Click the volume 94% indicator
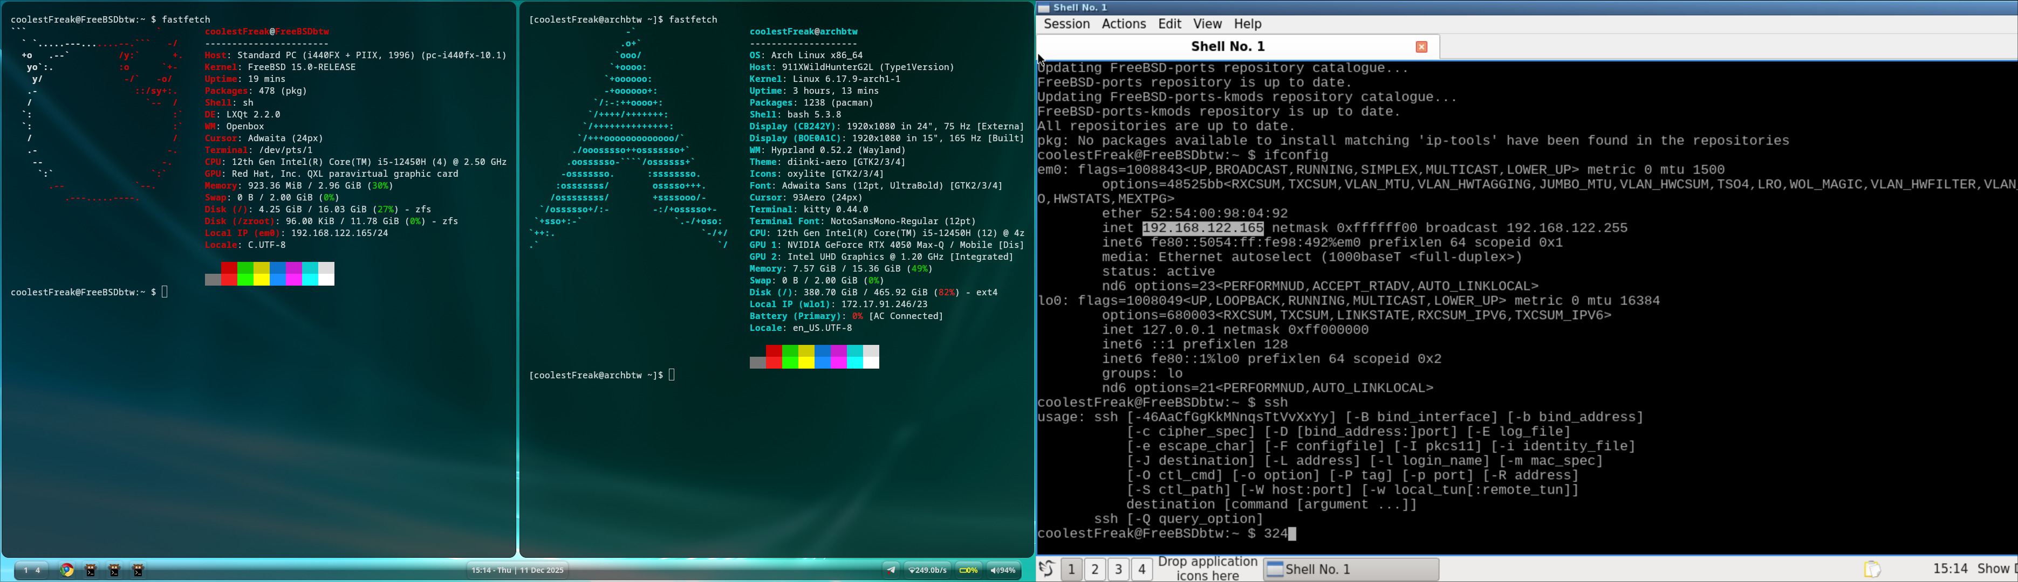 pos(1003,570)
